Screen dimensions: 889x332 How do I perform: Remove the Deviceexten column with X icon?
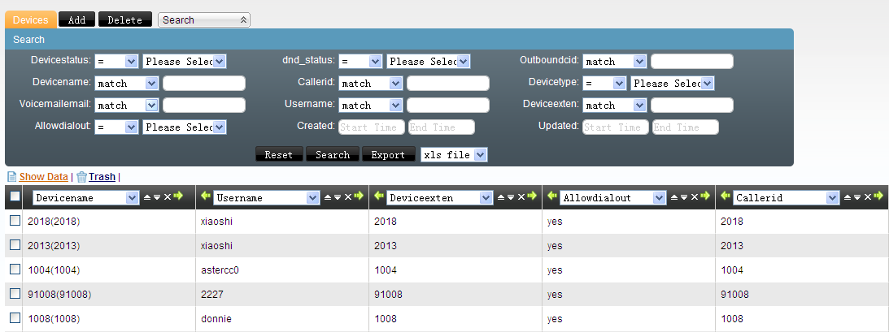[x=521, y=196]
